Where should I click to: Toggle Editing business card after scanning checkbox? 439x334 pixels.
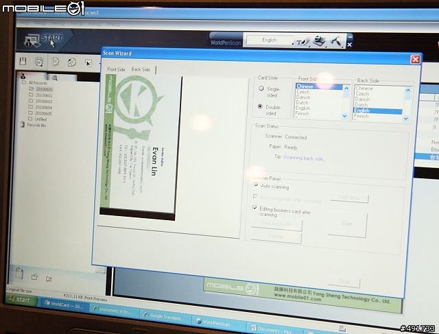click(x=254, y=208)
